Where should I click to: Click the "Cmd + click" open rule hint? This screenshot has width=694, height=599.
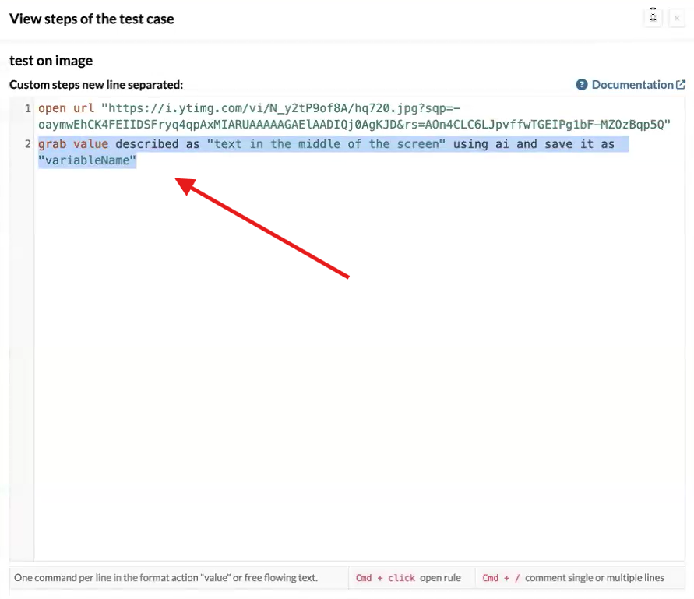point(408,578)
